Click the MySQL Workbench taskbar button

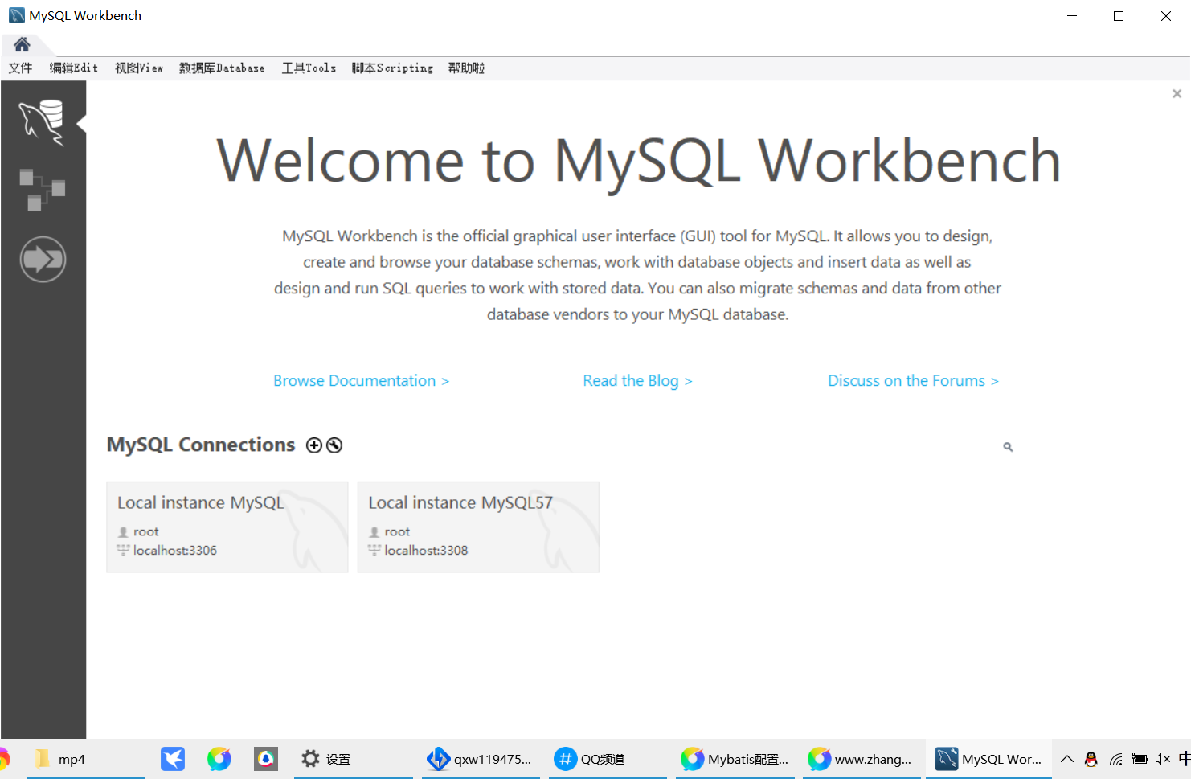988,759
